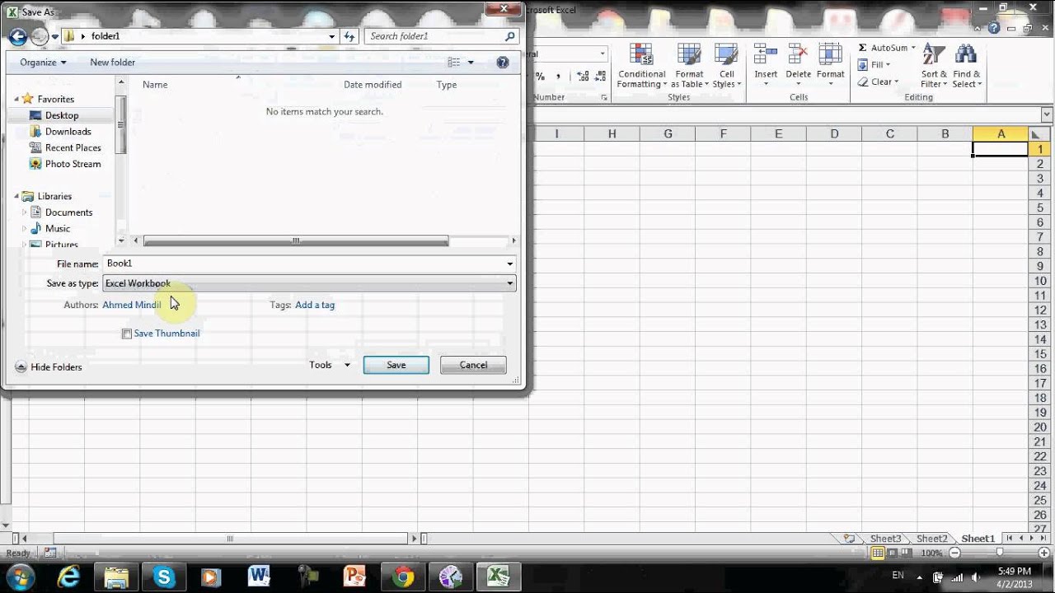Image resolution: width=1055 pixels, height=593 pixels.
Task: Click the search magnifier in Save As dialog
Action: [510, 36]
